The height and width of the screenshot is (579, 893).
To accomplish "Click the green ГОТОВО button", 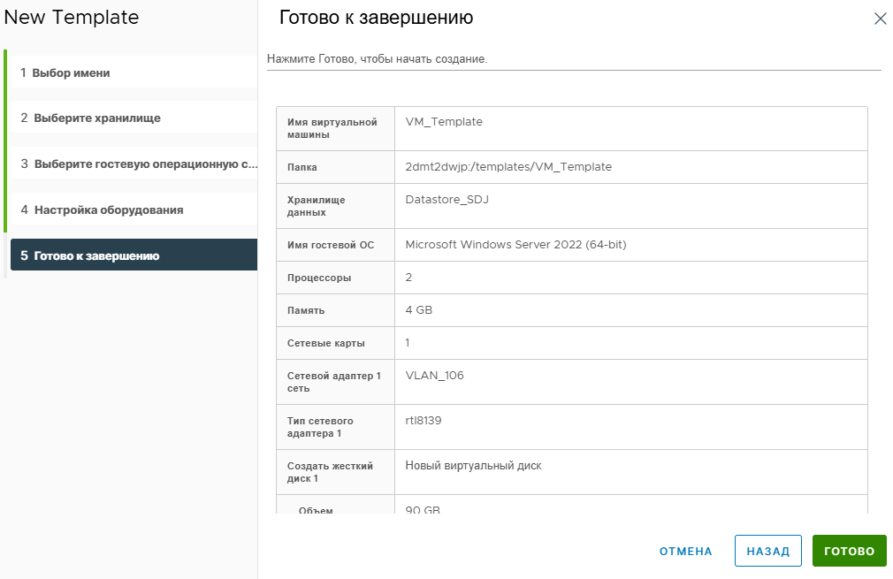I will (x=849, y=551).
